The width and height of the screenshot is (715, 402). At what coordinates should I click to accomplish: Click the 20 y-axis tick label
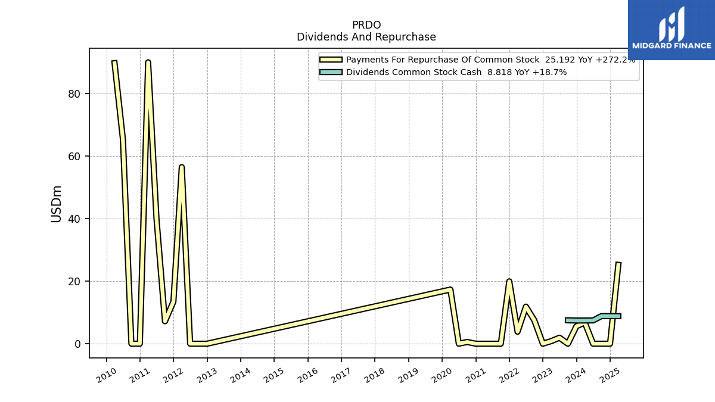click(x=74, y=282)
